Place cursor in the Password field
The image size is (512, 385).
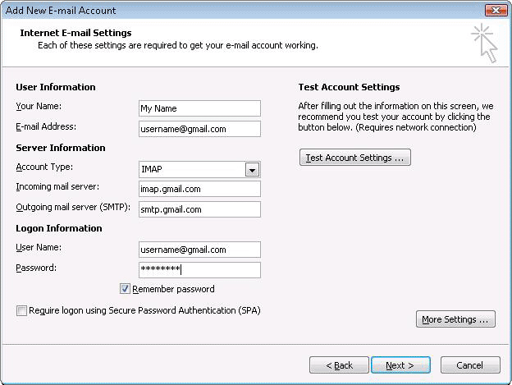[x=199, y=269]
